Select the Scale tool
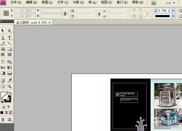 click(x=9, y=62)
